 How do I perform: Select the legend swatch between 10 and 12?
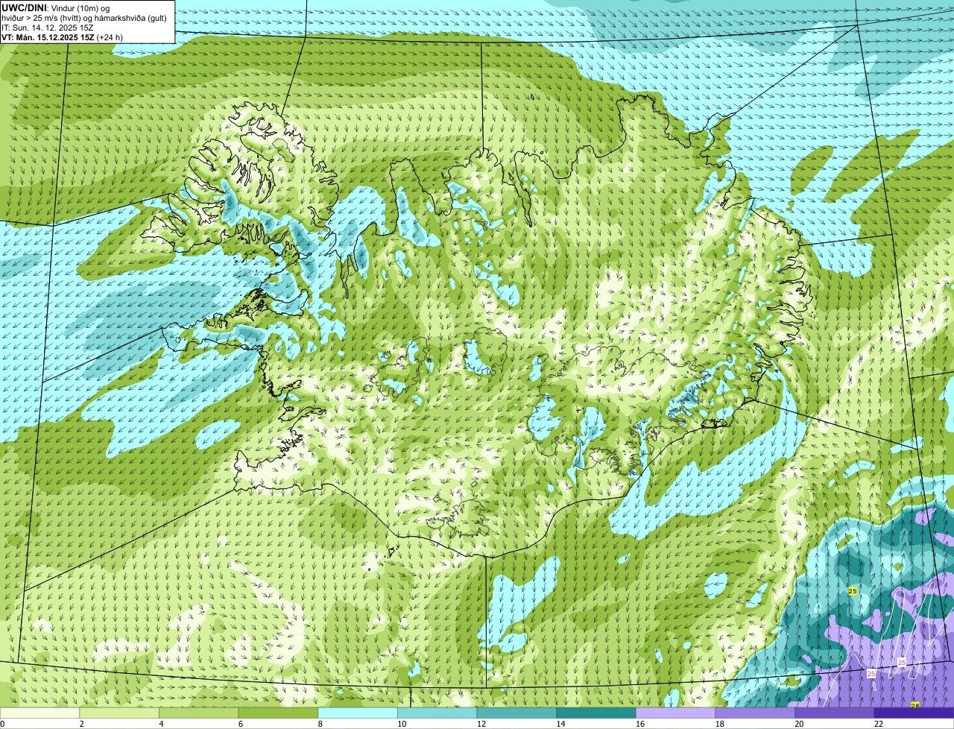pos(437,713)
